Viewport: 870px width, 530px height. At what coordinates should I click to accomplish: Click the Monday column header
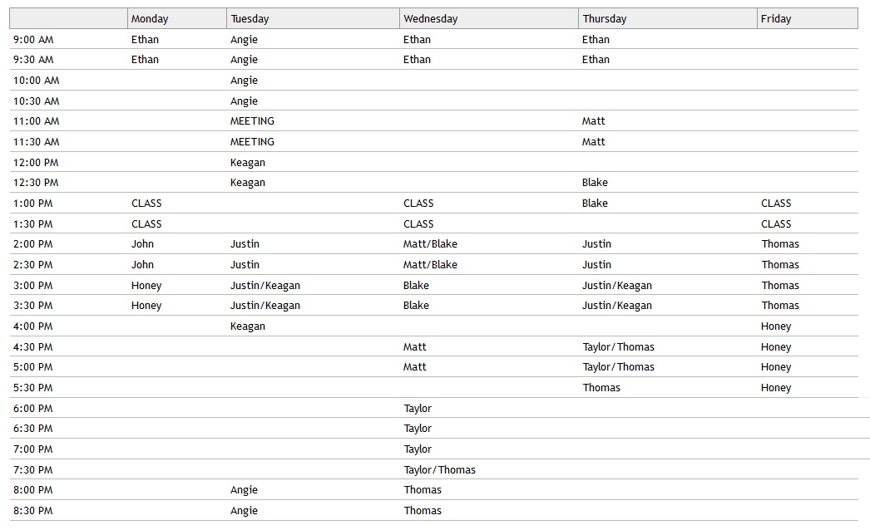pos(150,19)
